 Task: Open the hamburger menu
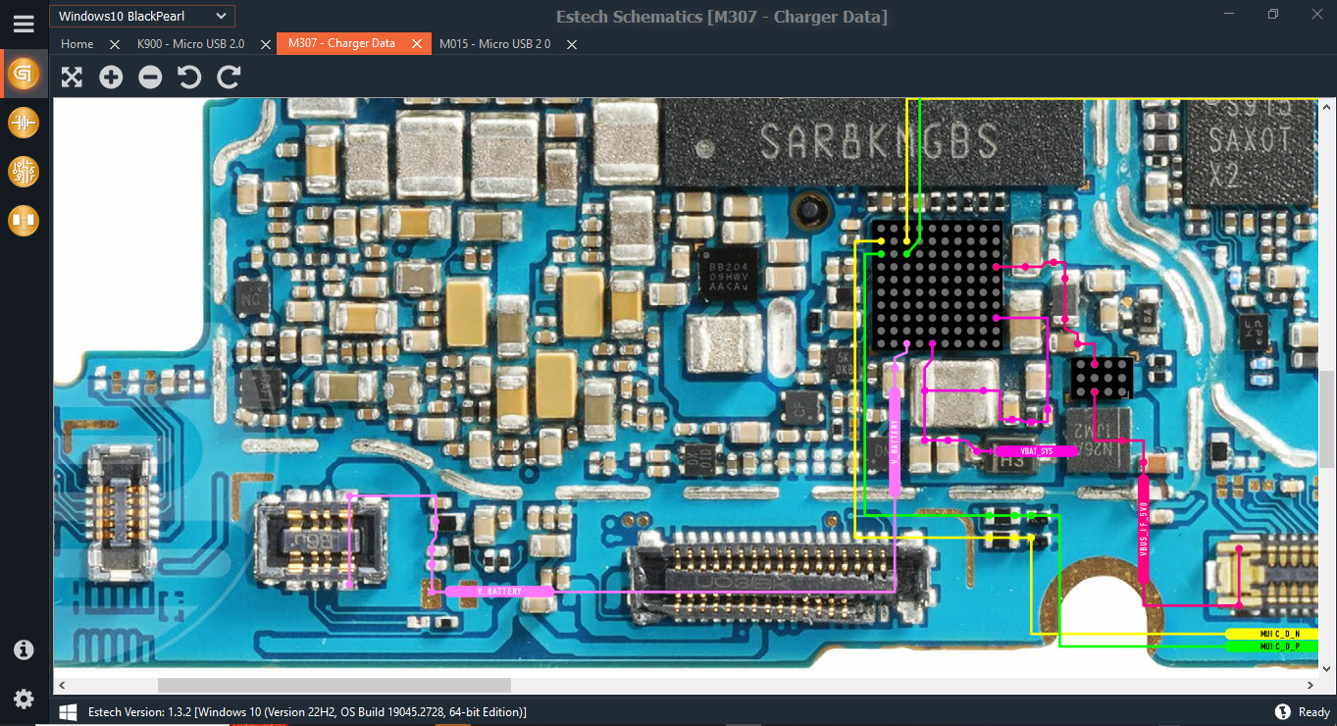click(24, 23)
